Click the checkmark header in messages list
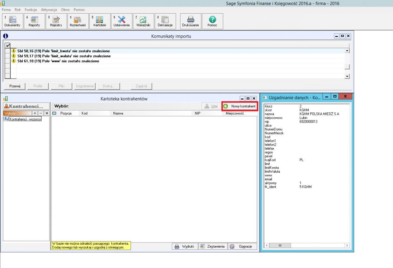 click(x=8, y=45)
